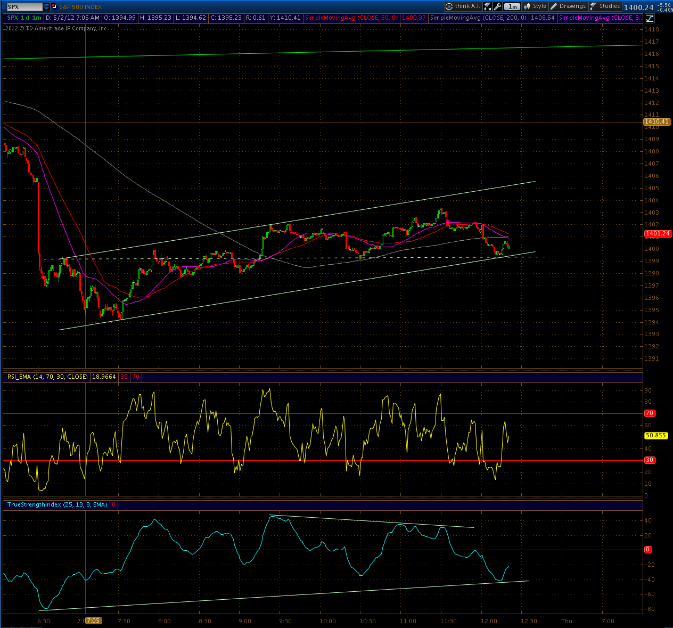
Task: Click TrueStrengthIndex (25, 13, 8, EMA) label
Action: tap(58, 504)
